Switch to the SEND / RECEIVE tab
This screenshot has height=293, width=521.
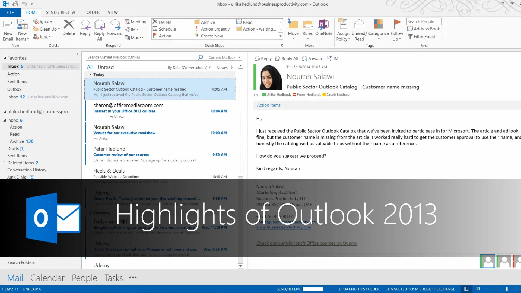[61, 12]
